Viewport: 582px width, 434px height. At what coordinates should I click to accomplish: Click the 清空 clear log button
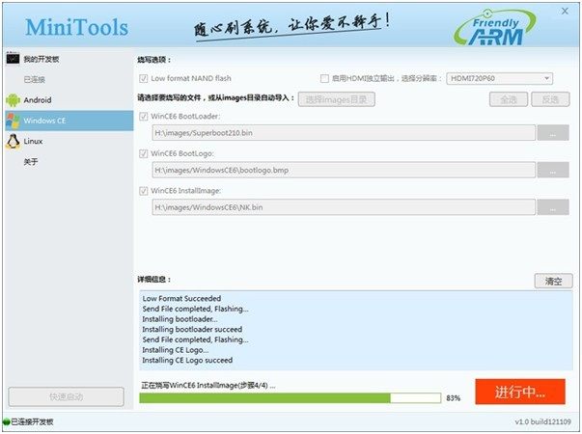coord(553,282)
